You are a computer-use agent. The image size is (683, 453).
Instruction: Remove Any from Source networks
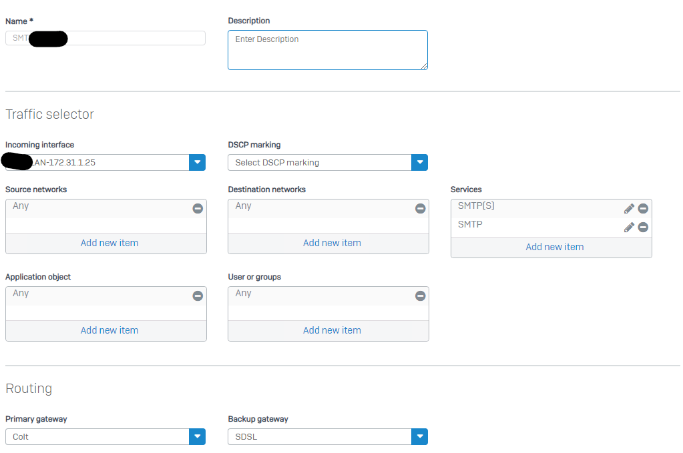click(198, 208)
